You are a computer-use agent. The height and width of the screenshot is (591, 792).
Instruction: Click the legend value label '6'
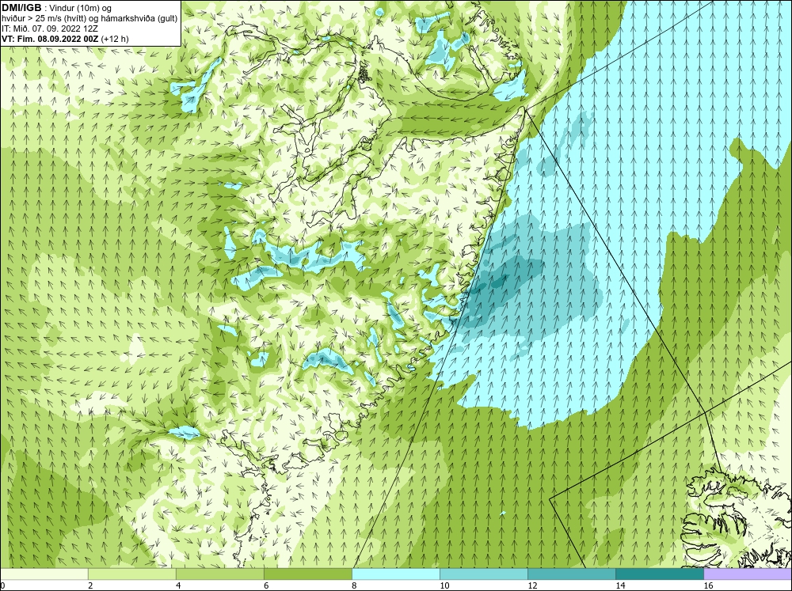[x=266, y=585]
